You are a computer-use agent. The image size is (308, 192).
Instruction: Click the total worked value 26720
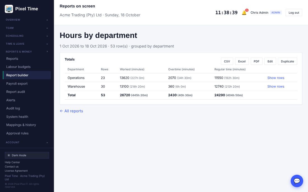pos(125,95)
